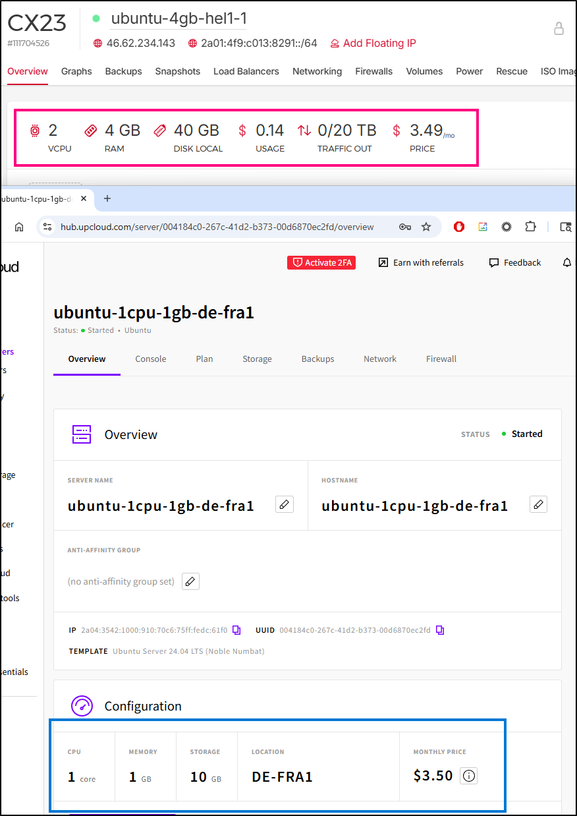Click the Activate 2FA button
The width and height of the screenshot is (577, 816).
click(x=321, y=262)
